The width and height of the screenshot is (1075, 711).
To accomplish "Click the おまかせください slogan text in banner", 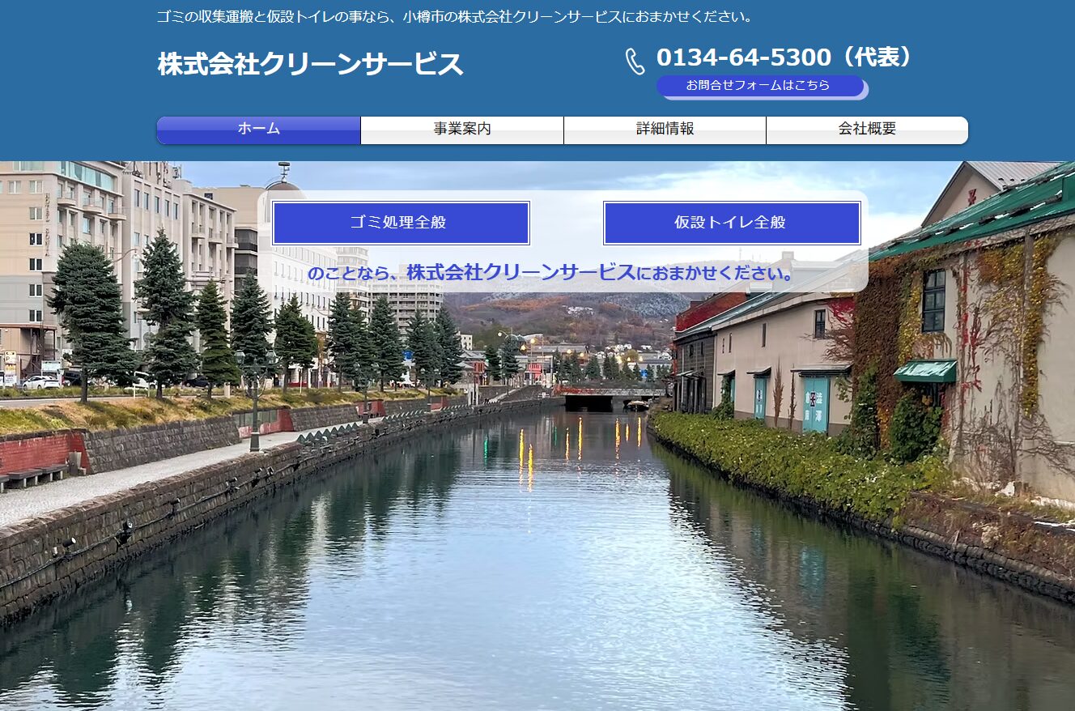I will (716, 274).
